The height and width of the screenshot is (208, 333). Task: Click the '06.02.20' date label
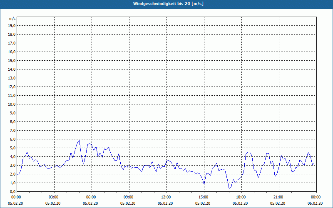click(x=315, y=203)
